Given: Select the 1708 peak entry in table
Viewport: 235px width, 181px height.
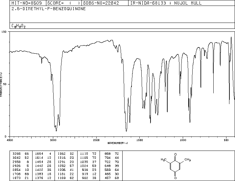Looking at the screenshot, I should (x=20, y=174).
